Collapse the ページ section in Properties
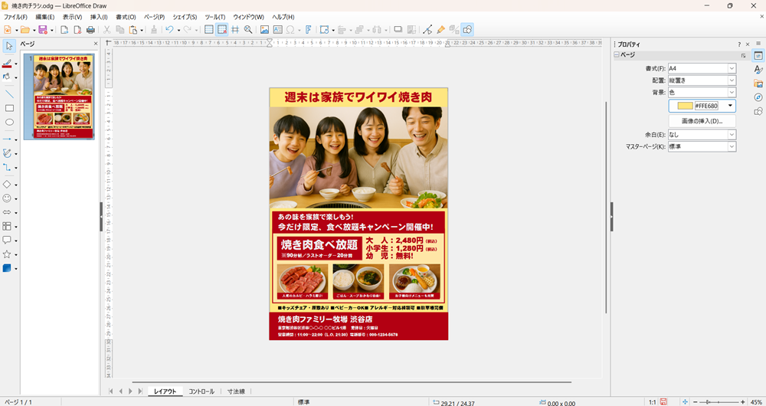The height and width of the screenshot is (406, 766). click(x=617, y=55)
